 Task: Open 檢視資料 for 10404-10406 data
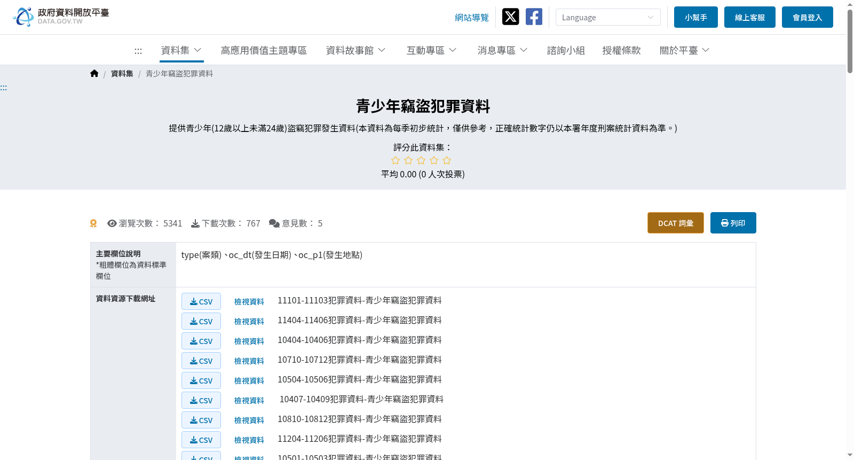click(249, 341)
